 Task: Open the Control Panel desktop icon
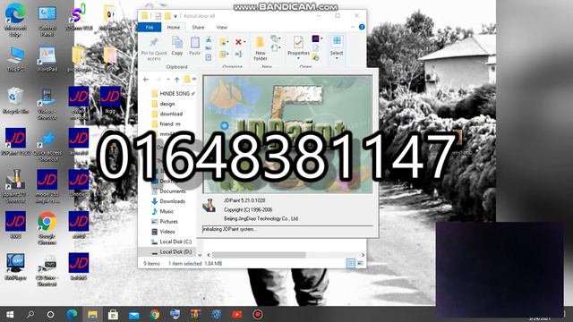(47, 20)
